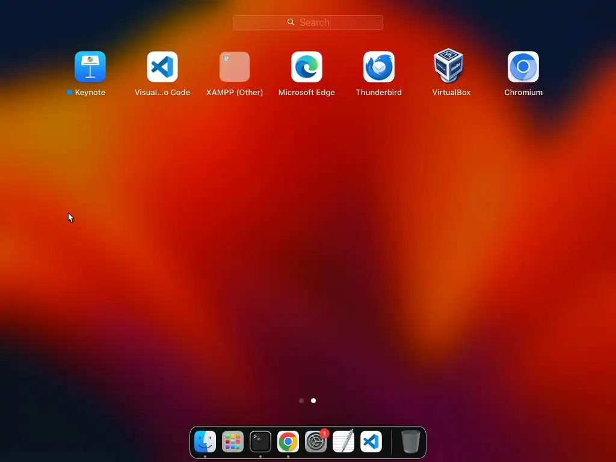Click the "Chromium" label
Viewport: 616px width, 462px height.
[x=523, y=92]
